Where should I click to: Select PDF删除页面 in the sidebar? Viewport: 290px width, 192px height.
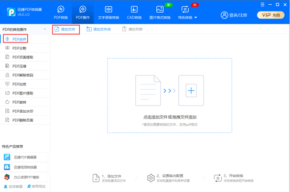click(x=25, y=120)
